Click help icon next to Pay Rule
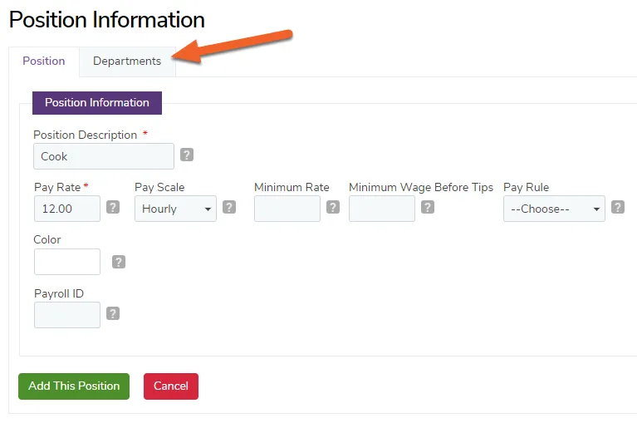 [618, 207]
